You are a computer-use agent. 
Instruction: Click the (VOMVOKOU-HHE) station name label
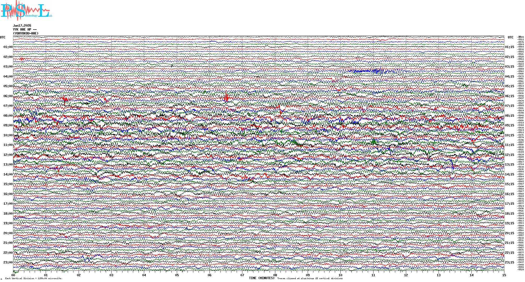click(x=26, y=33)
